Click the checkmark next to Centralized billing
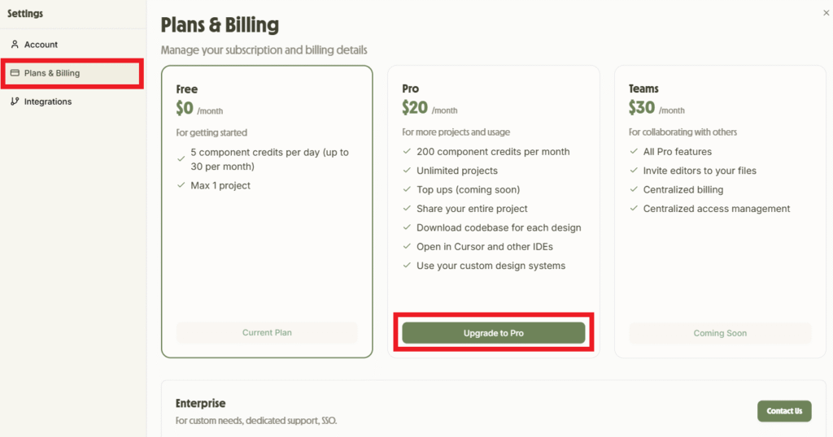This screenshot has width=833, height=437. coord(633,189)
